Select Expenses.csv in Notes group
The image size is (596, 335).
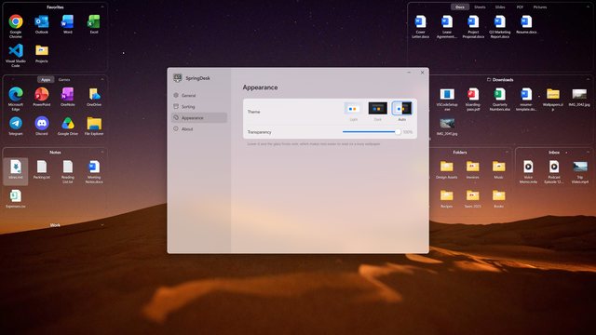click(x=16, y=198)
